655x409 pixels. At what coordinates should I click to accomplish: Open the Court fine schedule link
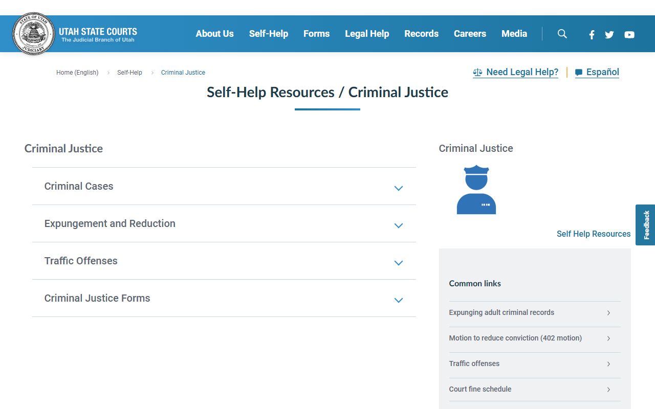(480, 389)
